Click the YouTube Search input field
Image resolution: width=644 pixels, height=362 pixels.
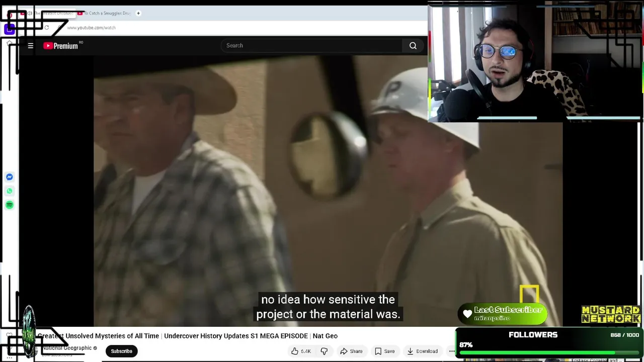pyautogui.click(x=312, y=45)
